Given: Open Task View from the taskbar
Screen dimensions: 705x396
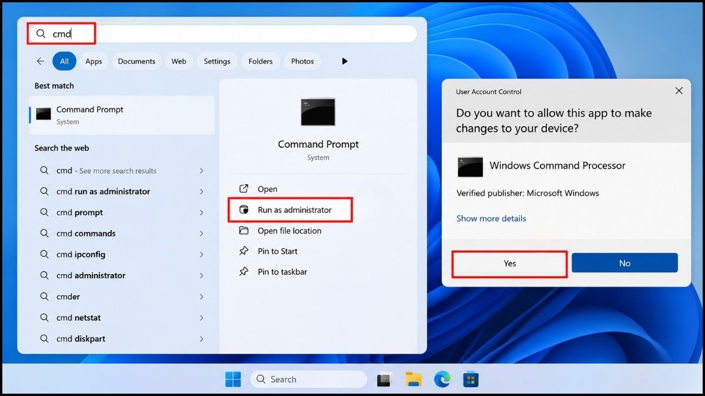Looking at the screenshot, I should pyautogui.click(x=385, y=380).
